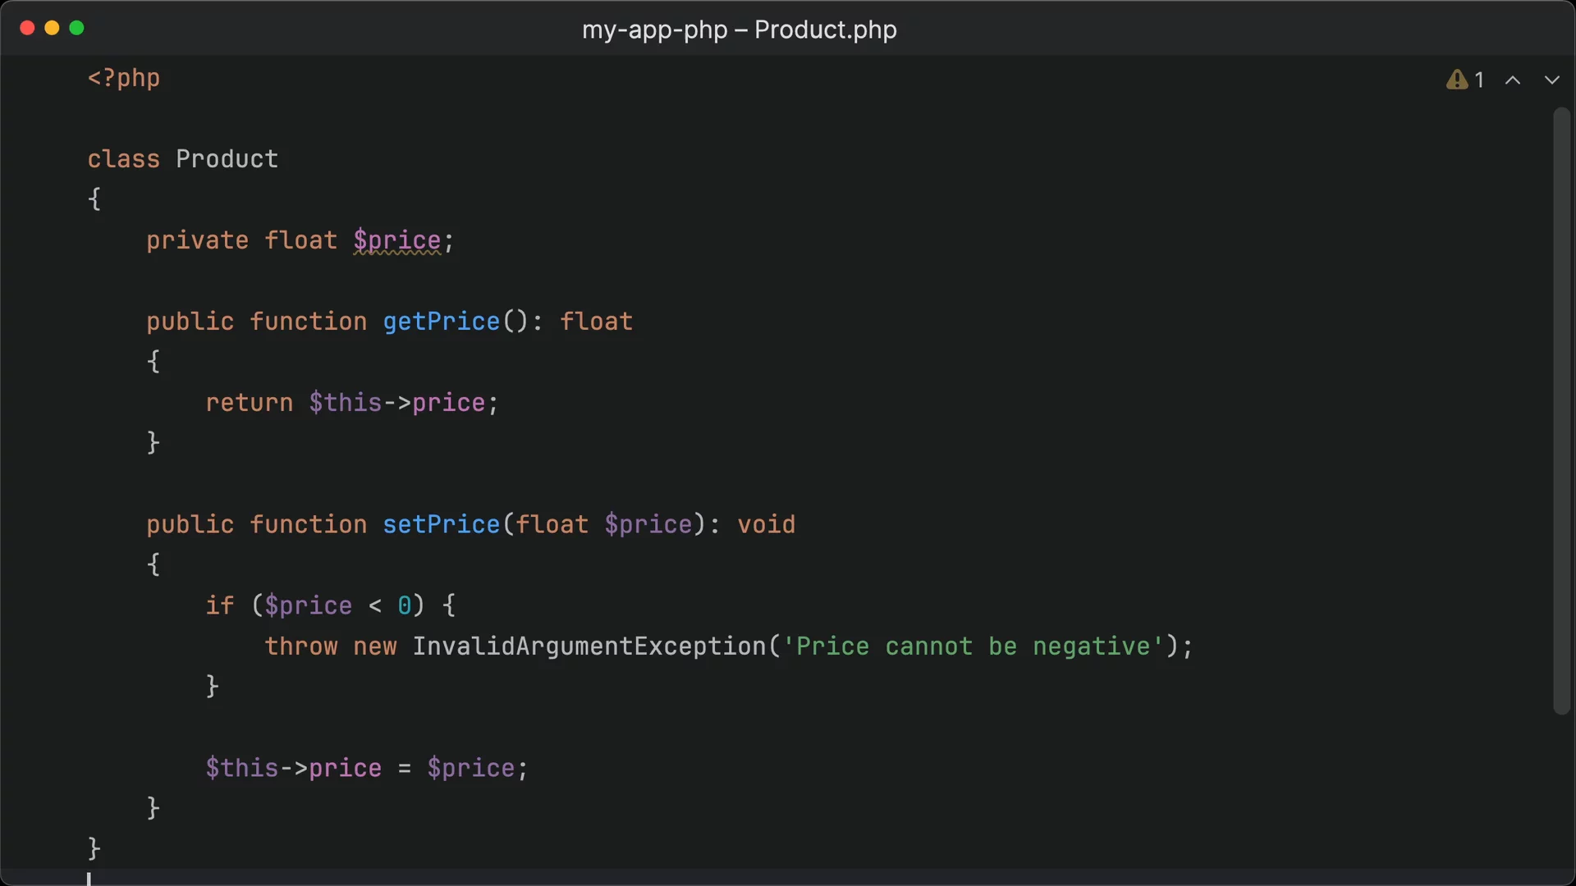Place cursor in the setPrice method name
Viewport: 1576px width, 886px height.
click(441, 525)
